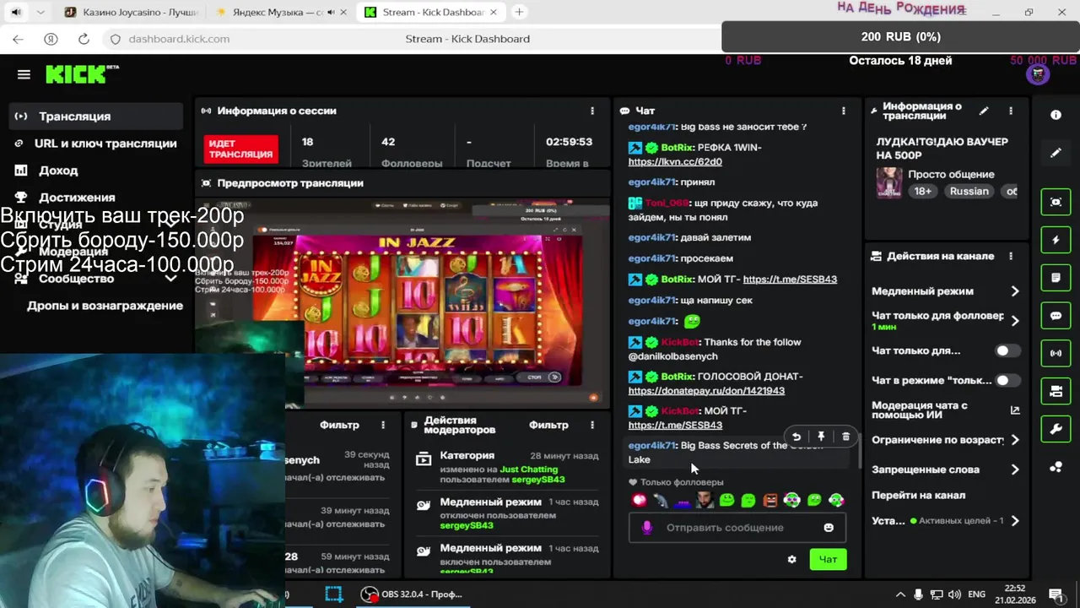This screenshot has width=1080, height=608.
Task: Select Трансляция in left sidebar
Action: point(95,117)
